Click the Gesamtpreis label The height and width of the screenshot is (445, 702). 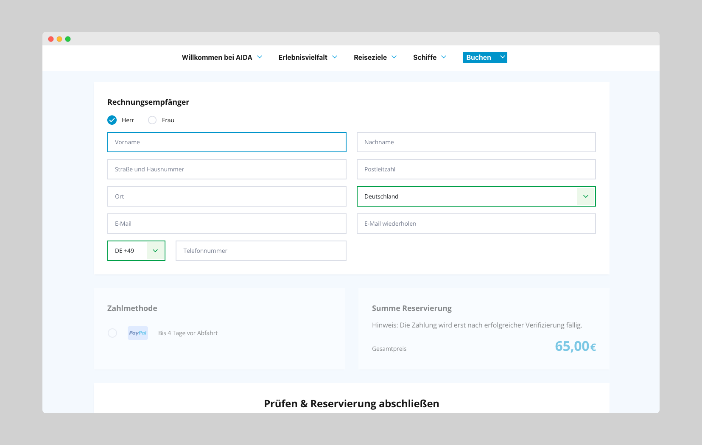tap(389, 349)
